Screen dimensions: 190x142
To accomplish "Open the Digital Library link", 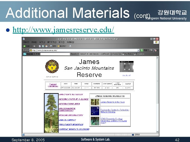I will pos(67,120).
